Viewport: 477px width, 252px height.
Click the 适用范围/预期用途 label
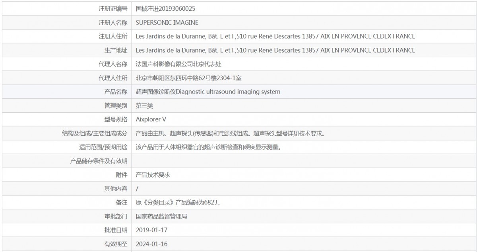tap(103, 147)
